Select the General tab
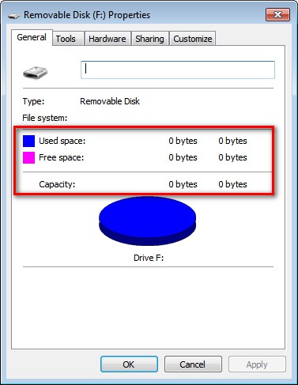Image resolution: width=298 pixels, height=385 pixels. pos(32,37)
